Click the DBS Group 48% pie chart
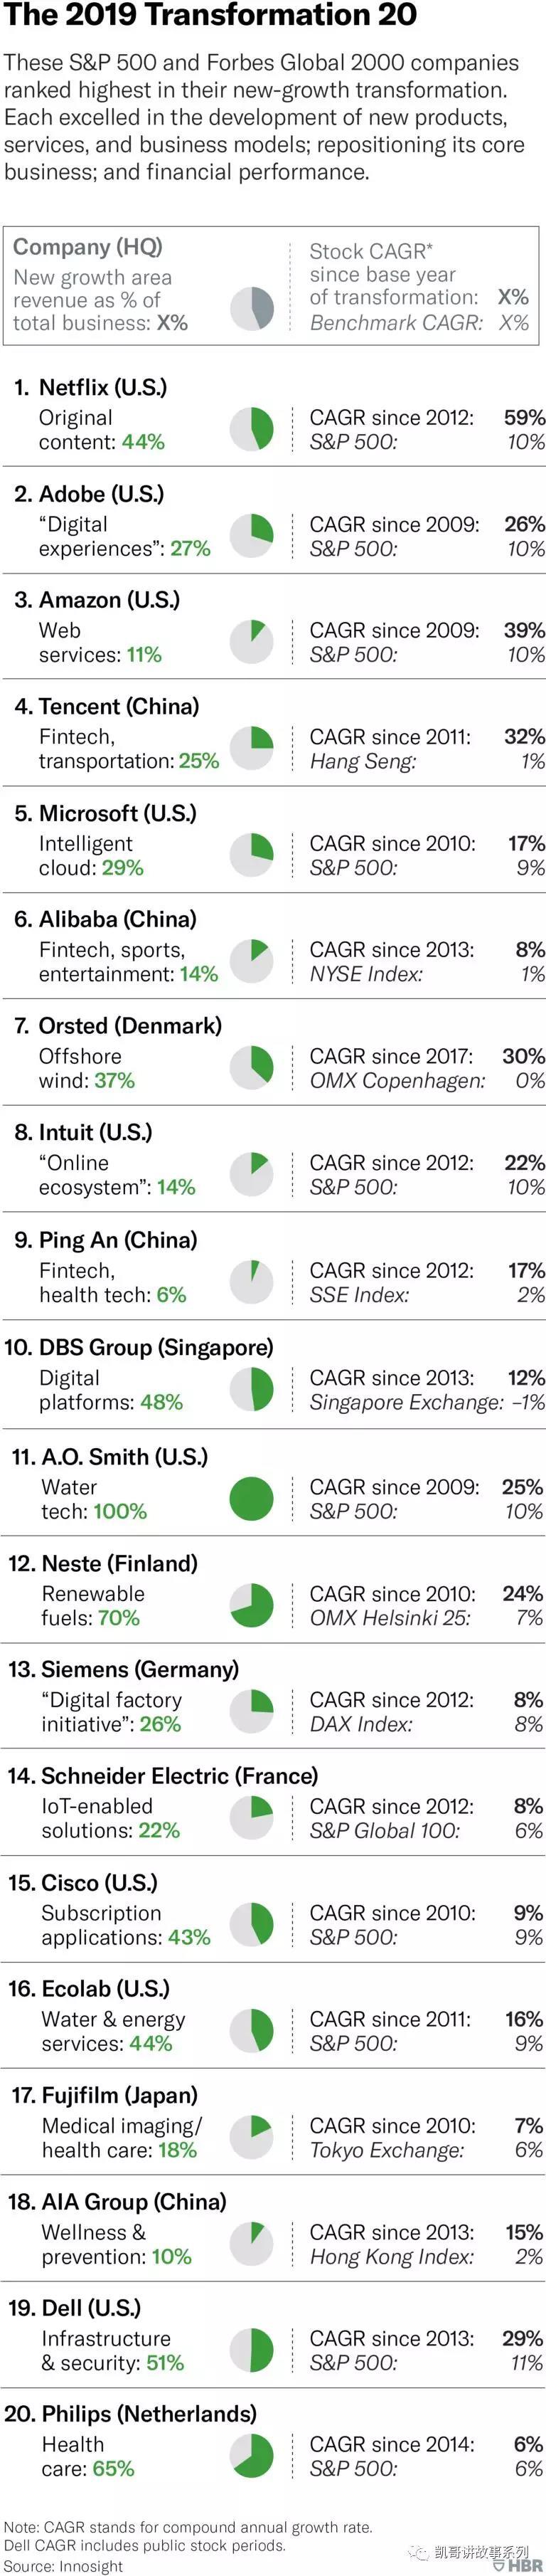 coord(252,1389)
